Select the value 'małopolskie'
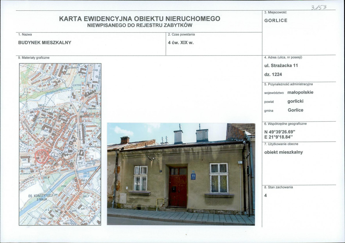Image resolution: width=345 pixels, height=243 pixels. [300, 92]
